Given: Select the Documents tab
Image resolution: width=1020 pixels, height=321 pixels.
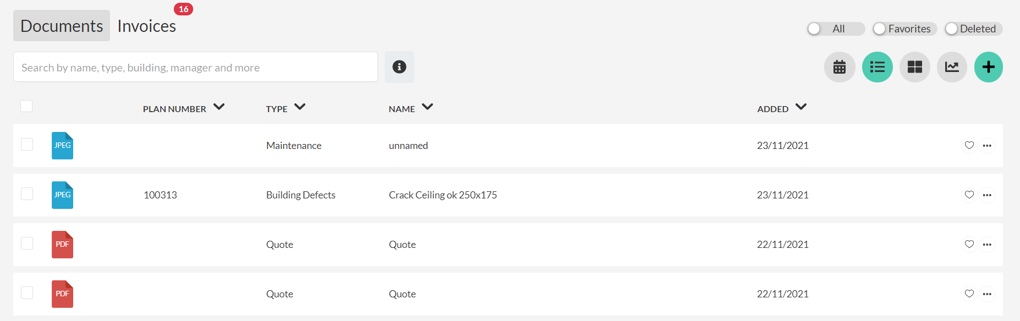Looking at the screenshot, I should click(62, 26).
